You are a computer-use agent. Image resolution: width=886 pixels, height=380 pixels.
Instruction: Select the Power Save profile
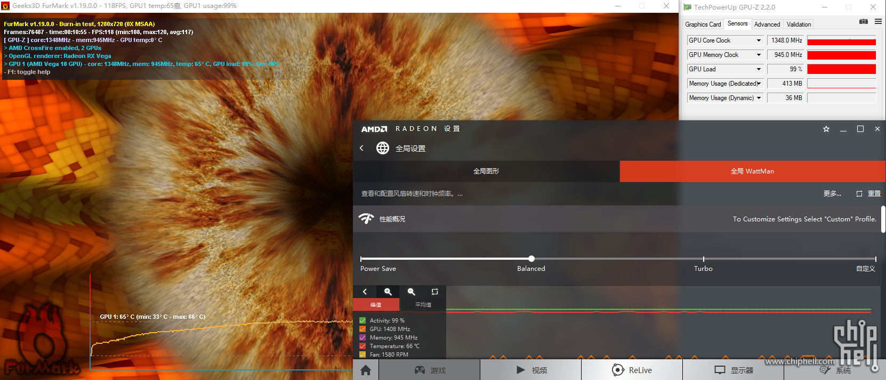[x=378, y=269]
